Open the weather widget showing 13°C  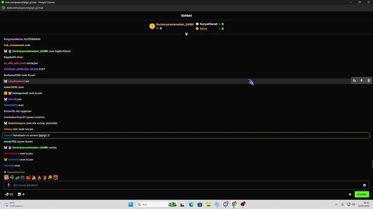click(x=13, y=204)
